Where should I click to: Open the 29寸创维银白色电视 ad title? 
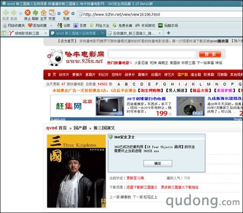tap(146, 99)
